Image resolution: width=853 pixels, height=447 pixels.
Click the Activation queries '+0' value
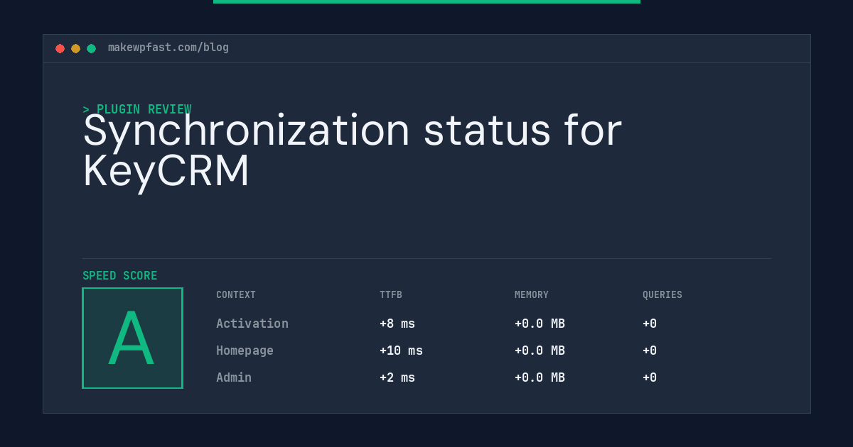pyautogui.click(x=650, y=324)
